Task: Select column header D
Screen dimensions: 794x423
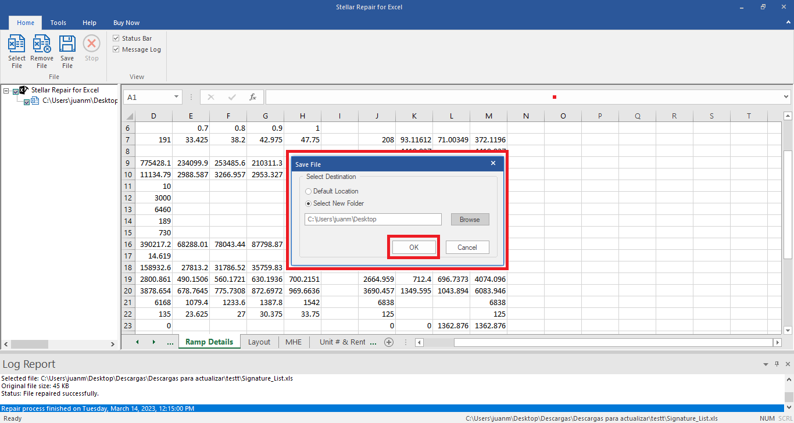Action: click(153, 116)
